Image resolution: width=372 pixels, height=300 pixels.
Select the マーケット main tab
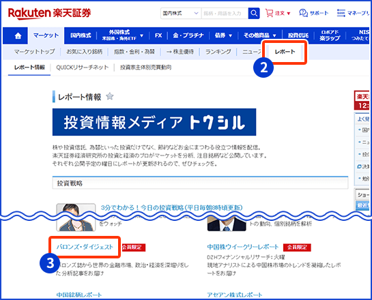click(x=46, y=35)
